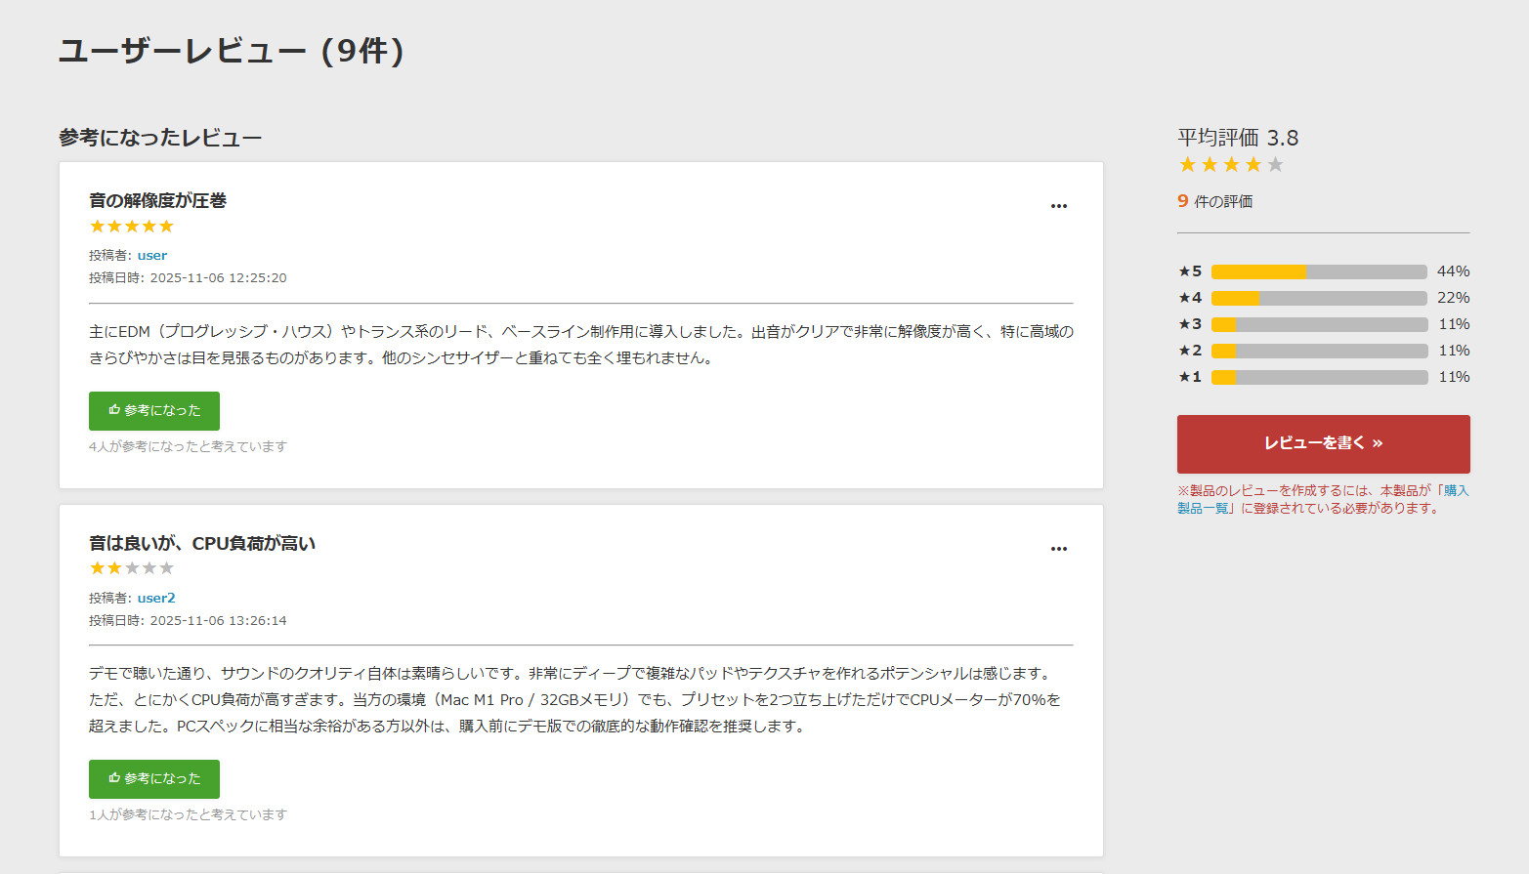Mark user2's review as 参考になった
Image resolution: width=1529 pixels, height=874 pixels.
pos(154,779)
